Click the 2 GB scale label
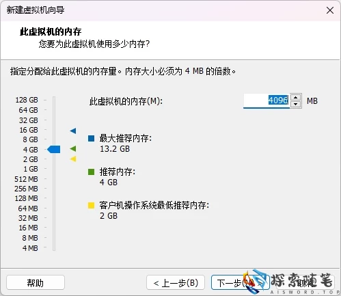 30,159
